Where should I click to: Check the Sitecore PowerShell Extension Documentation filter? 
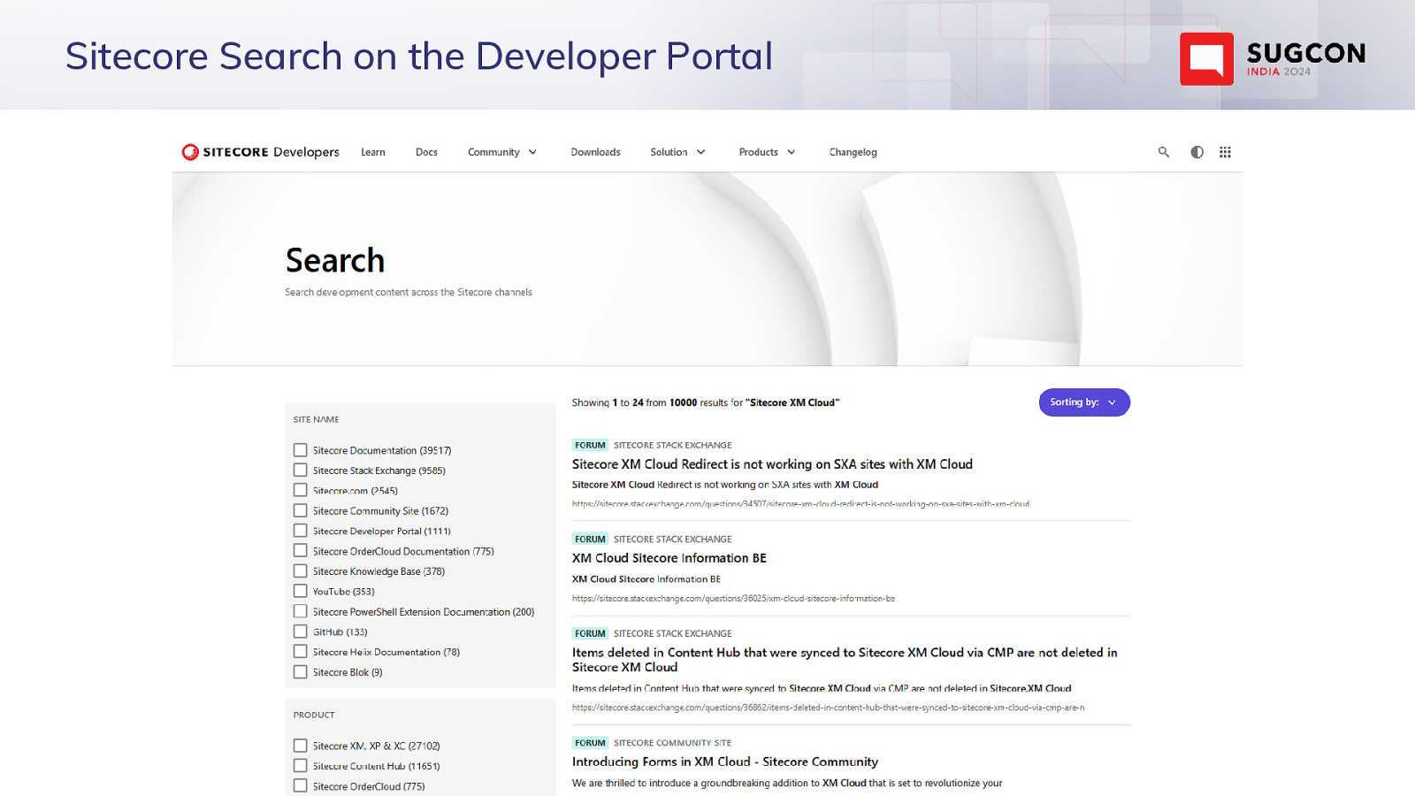pos(301,611)
